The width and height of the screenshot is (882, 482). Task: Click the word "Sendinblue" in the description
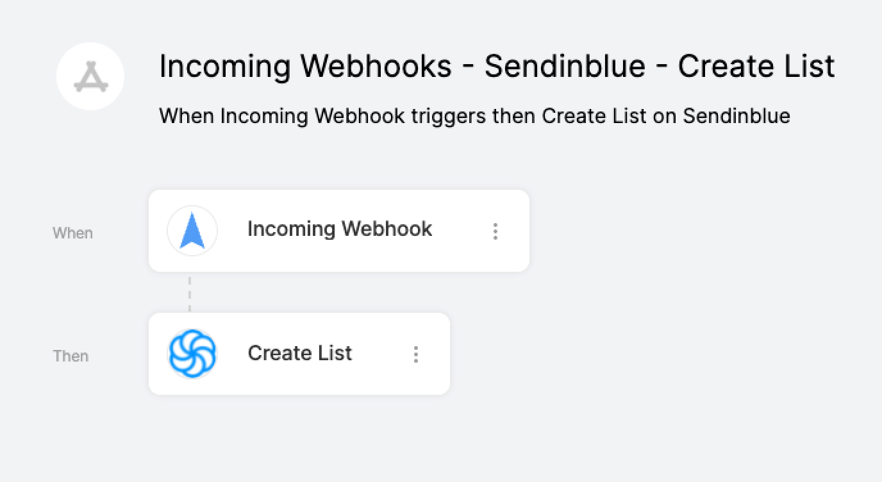click(x=736, y=116)
